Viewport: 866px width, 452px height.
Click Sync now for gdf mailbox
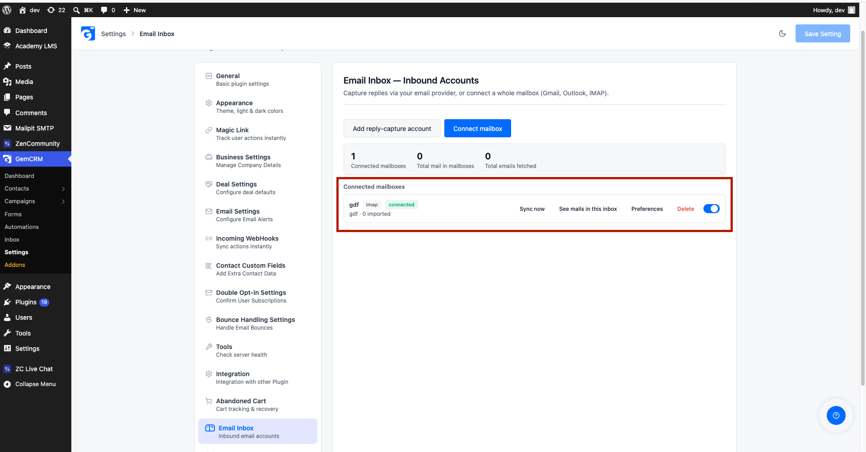coord(532,209)
